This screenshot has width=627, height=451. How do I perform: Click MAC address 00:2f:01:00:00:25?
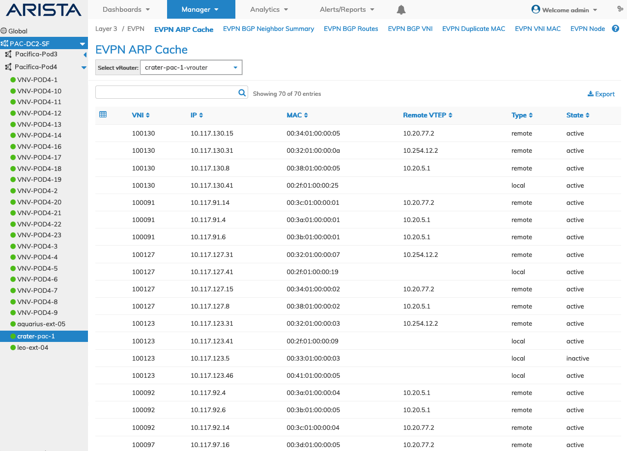tap(313, 186)
